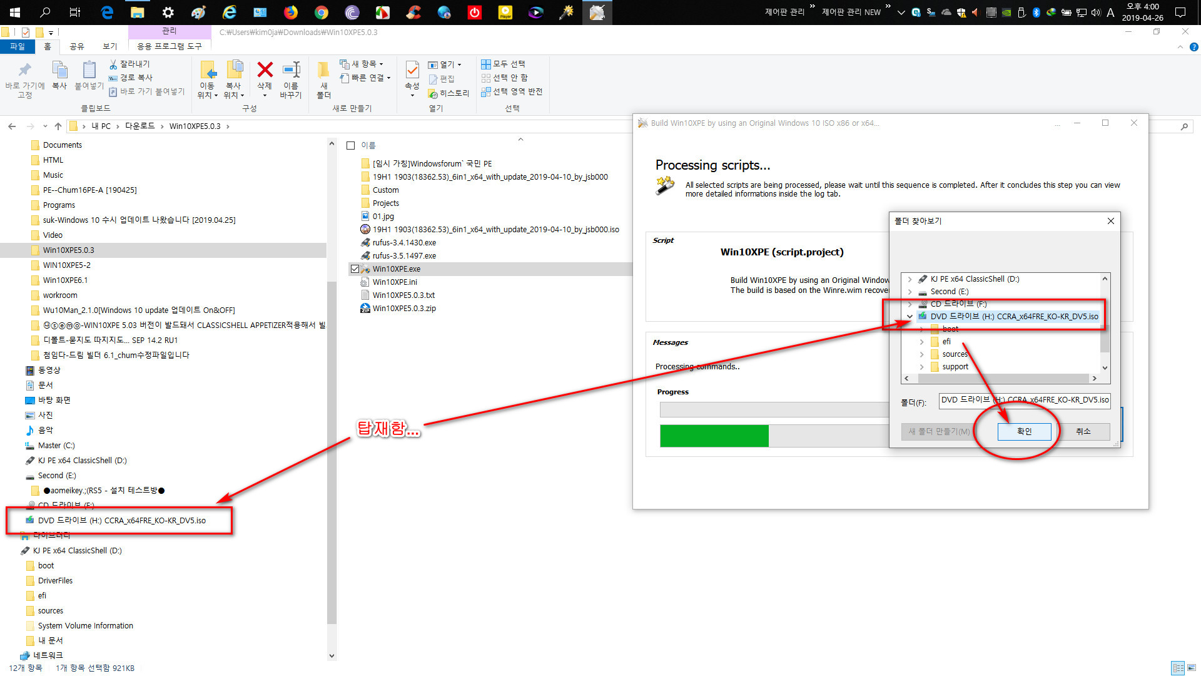
Task: Click the Folder (폴더) path input field
Action: click(x=1025, y=400)
